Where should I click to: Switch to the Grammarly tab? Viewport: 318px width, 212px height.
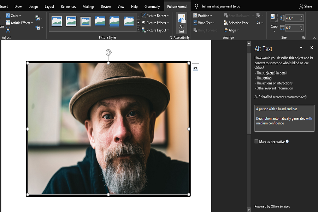[x=152, y=6]
